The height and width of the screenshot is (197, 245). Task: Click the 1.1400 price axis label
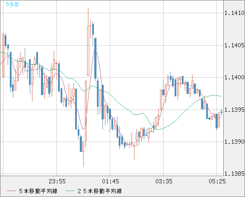click(234, 77)
